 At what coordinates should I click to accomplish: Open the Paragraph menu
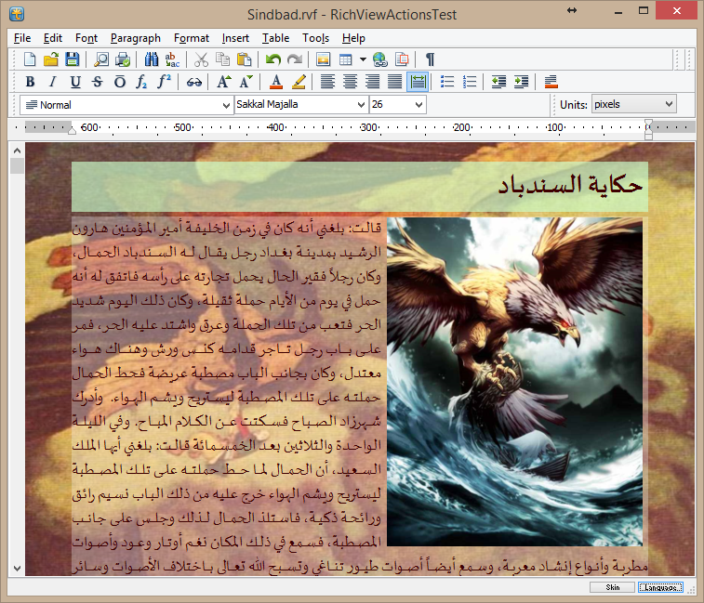(135, 38)
